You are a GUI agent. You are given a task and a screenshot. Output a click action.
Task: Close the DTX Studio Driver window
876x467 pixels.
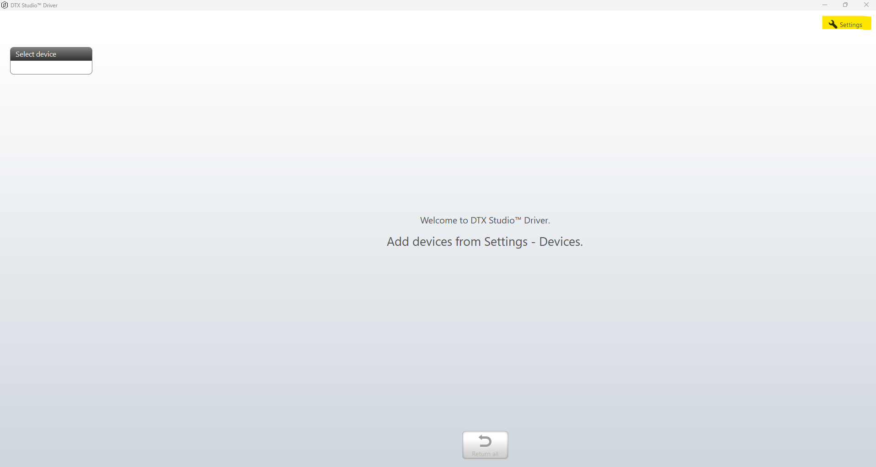[x=866, y=5]
